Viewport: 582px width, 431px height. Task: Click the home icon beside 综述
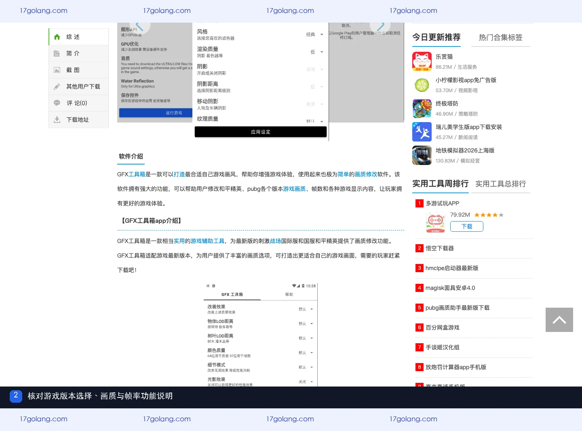click(57, 37)
